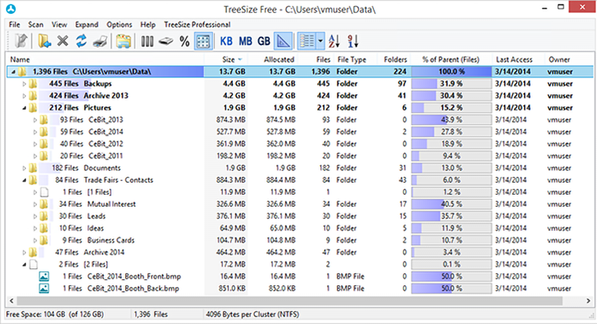Switch size unit to GB
The width and height of the screenshot is (597, 324).
click(x=264, y=41)
